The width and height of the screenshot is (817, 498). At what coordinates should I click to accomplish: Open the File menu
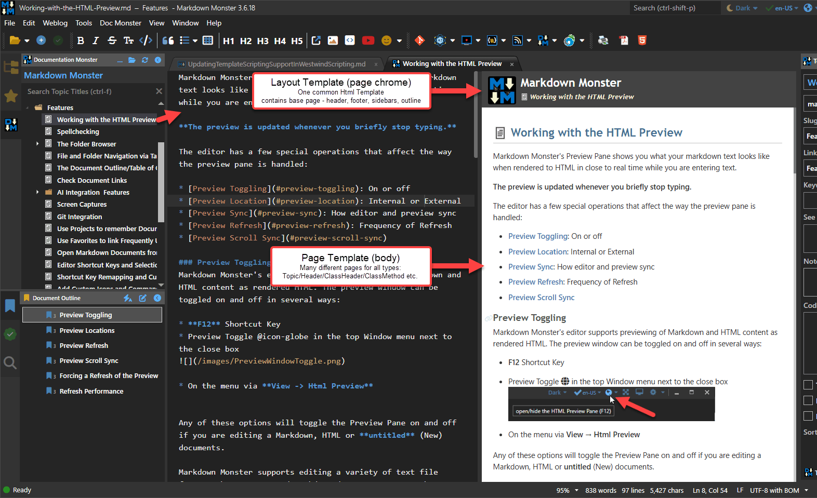click(x=9, y=23)
